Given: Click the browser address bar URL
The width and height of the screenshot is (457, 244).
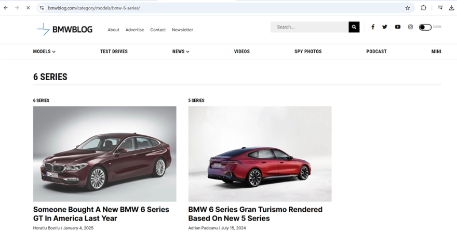Looking at the screenshot, I should pos(94,8).
